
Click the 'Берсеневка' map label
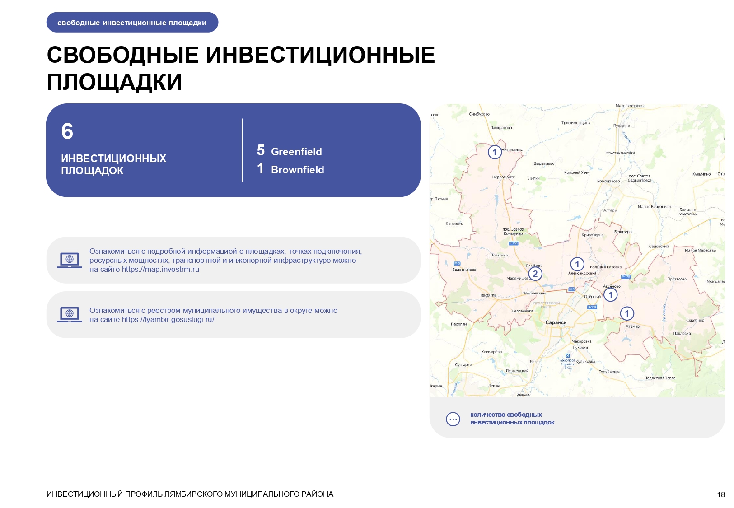tap(522, 311)
